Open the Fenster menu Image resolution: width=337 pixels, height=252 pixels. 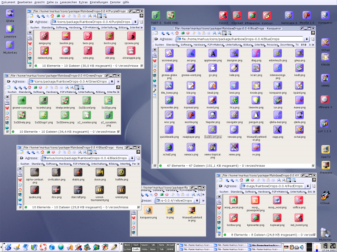(115, 2)
